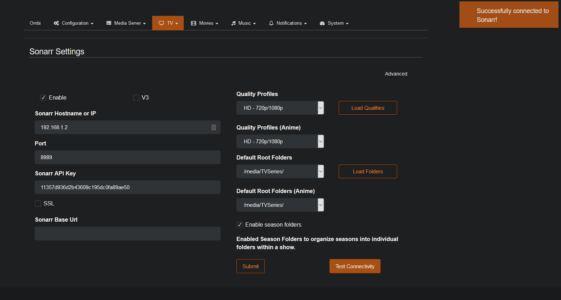Open the Ombi home link
The image size is (561, 300).
pos(35,23)
